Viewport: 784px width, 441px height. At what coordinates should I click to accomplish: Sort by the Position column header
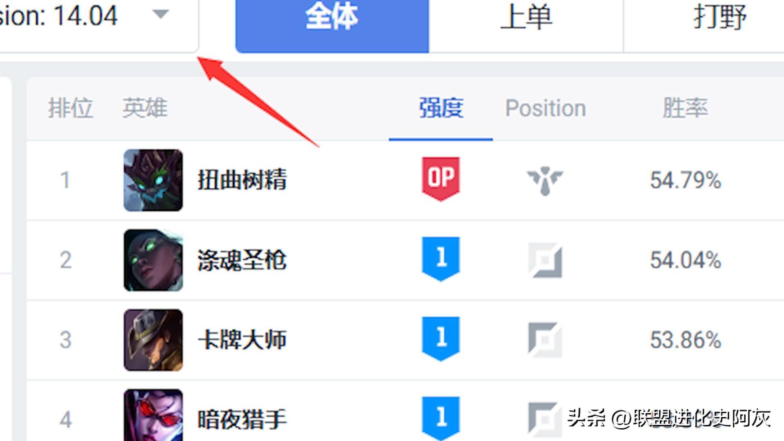click(546, 108)
